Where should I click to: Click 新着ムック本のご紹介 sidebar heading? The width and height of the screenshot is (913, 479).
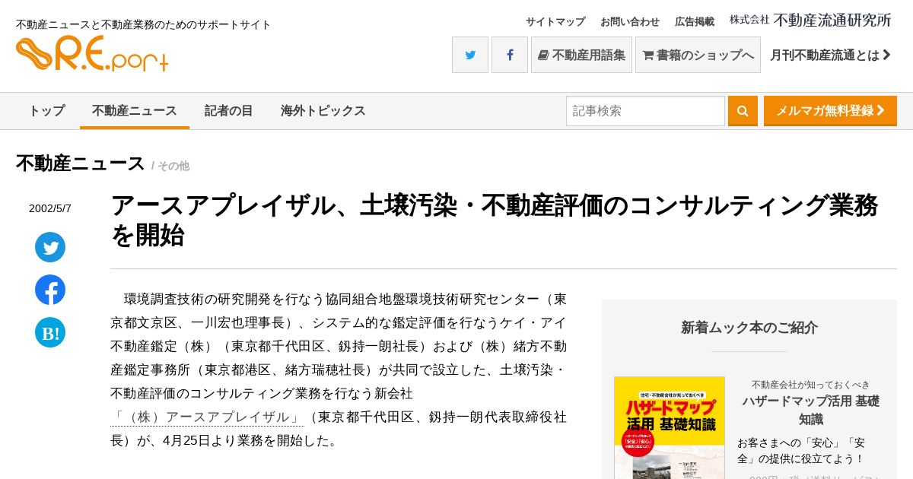coord(749,328)
